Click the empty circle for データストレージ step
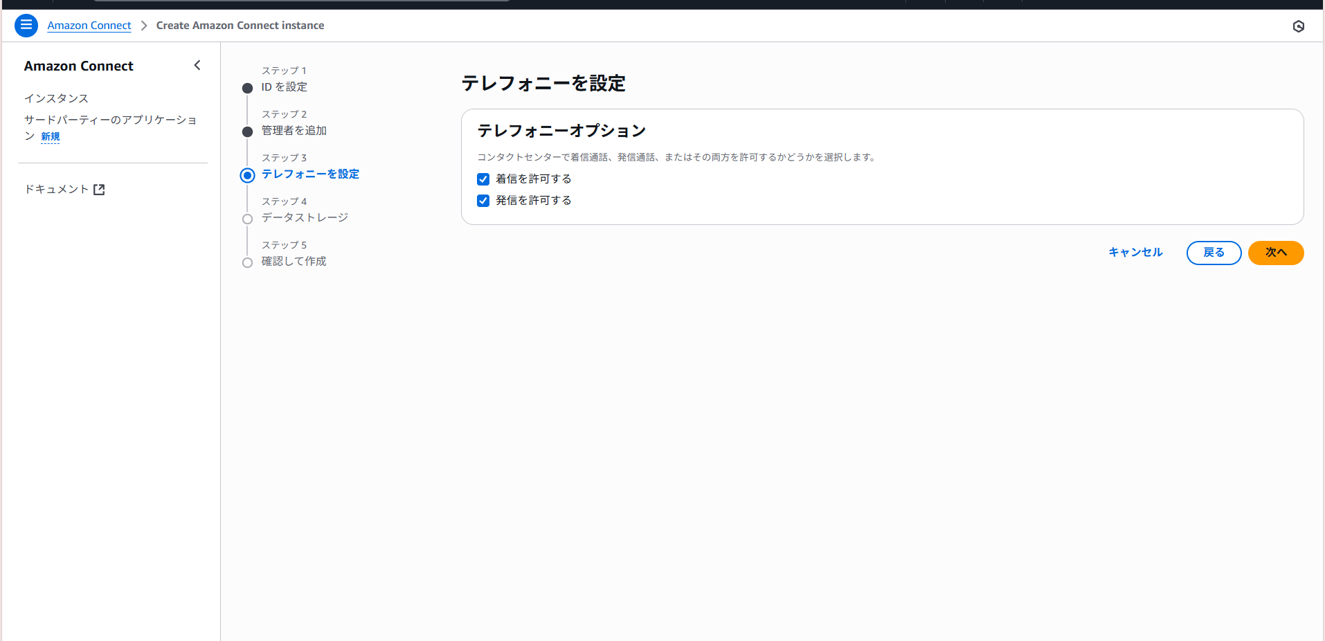Screen dimensions: 1325x641 (x=247, y=219)
